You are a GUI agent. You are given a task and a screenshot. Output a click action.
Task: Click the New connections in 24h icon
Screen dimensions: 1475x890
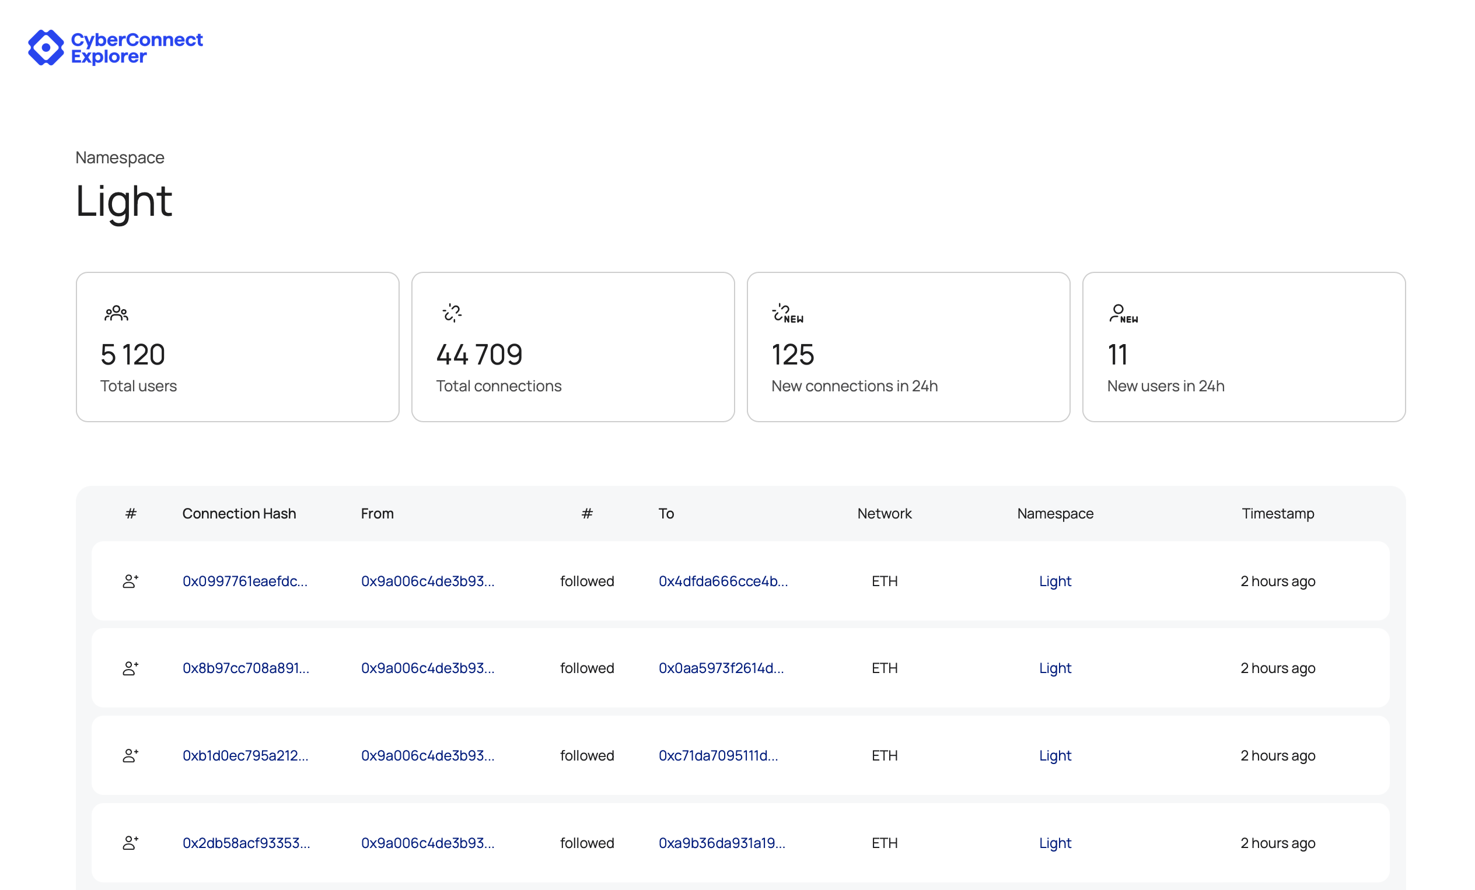[788, 313]
